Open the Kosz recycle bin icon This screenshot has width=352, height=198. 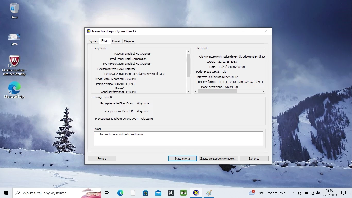(14, 11)
